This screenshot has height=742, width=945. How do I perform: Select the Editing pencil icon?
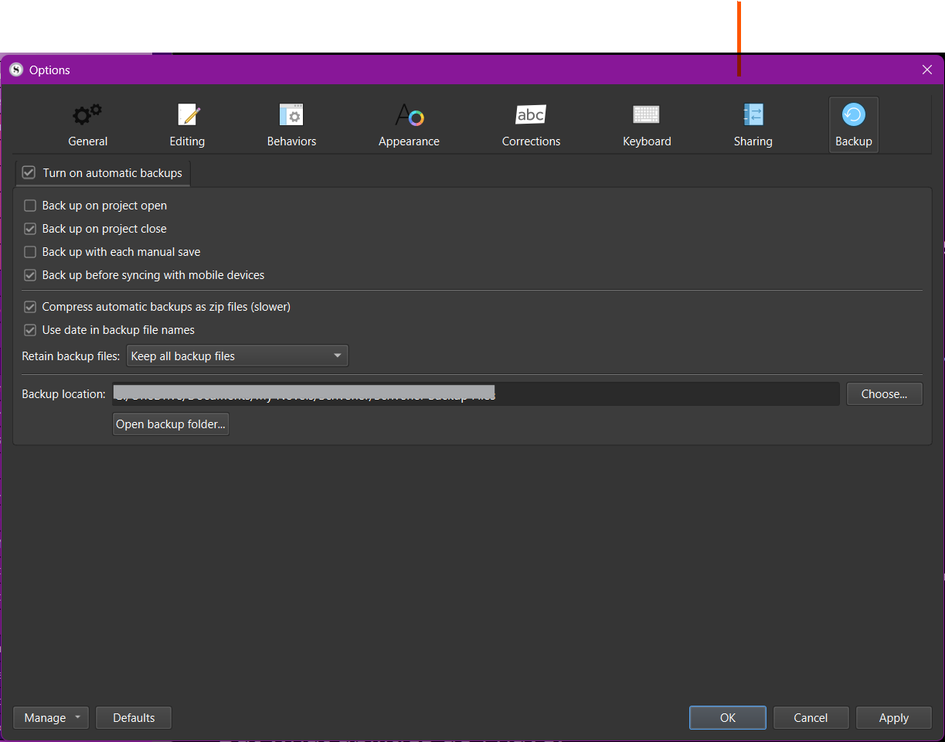(x=188, y=115)
